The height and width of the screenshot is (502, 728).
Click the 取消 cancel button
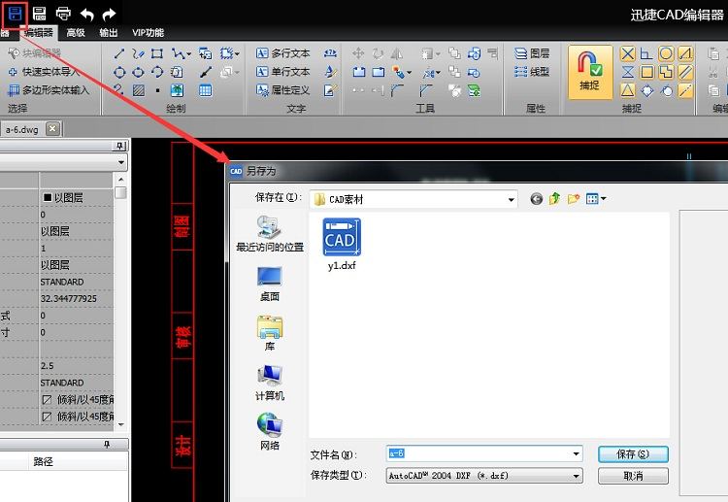point(633,476)
